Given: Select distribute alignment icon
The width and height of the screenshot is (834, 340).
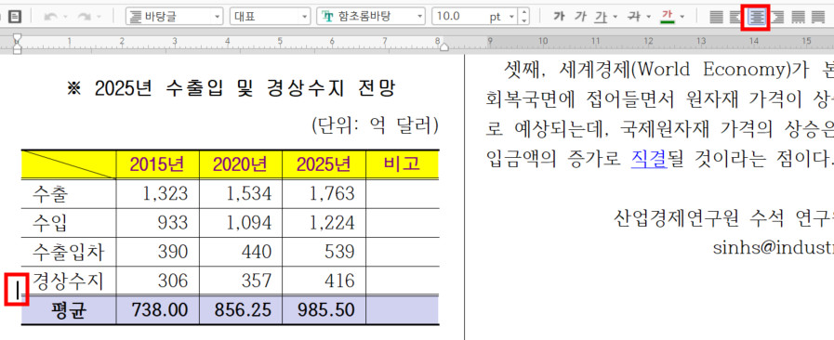Looking at the screenshot, I should 798,17.
